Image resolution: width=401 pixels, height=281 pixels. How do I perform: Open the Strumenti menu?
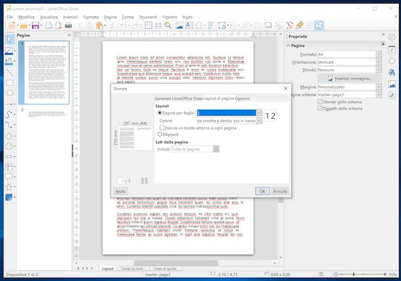coord(148,17)
